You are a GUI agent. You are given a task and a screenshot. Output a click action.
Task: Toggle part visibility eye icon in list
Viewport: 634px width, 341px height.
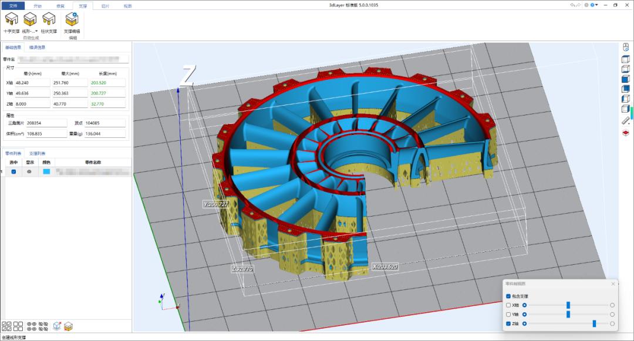tap(29, 172)
